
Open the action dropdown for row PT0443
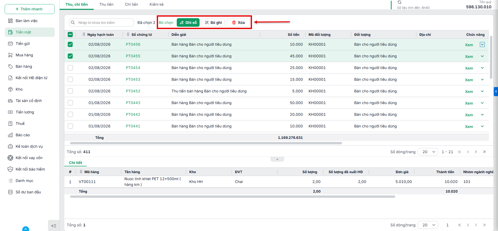(x=482, y=103)
